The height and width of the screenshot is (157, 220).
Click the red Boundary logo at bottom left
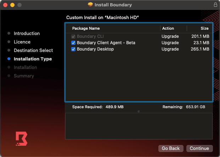pyautogui.click(x=21, y=138)
